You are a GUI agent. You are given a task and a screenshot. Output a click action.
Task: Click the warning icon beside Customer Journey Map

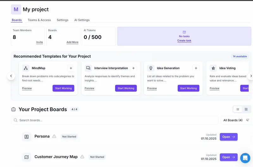point(82,157)
